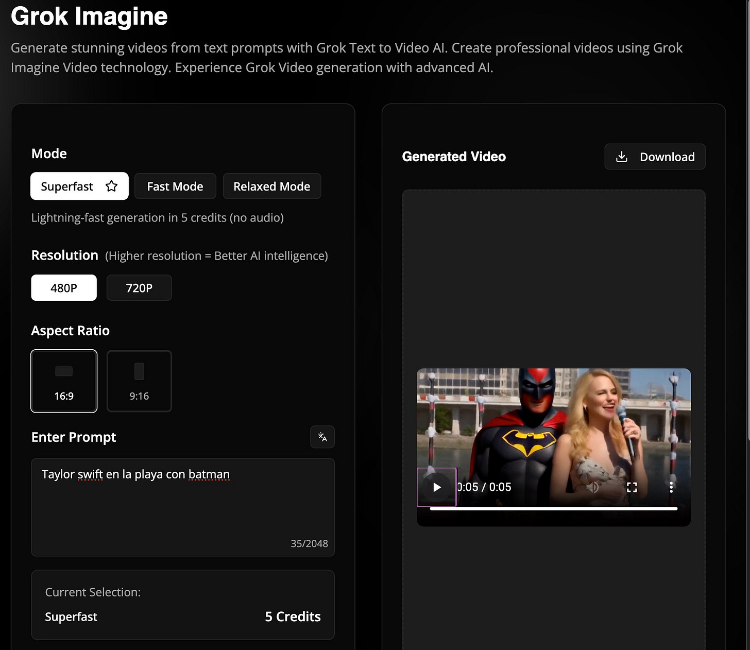
Task: Choose Relaxed Mode
Action: tap(272, 186)
